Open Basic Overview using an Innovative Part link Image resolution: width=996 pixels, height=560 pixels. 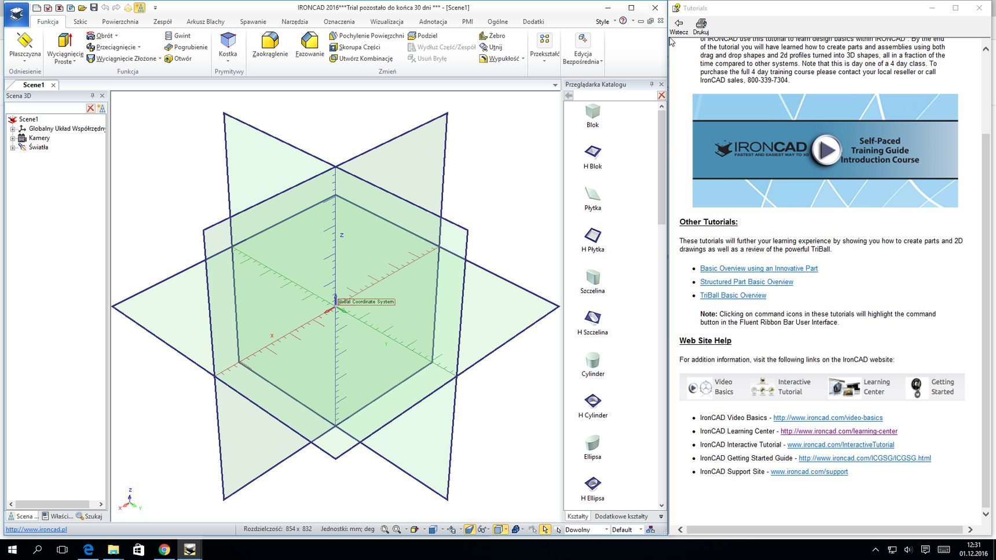point(759,268)
